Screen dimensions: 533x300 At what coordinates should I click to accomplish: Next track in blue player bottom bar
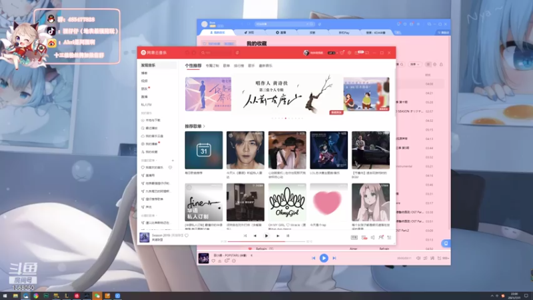[334, 258]
